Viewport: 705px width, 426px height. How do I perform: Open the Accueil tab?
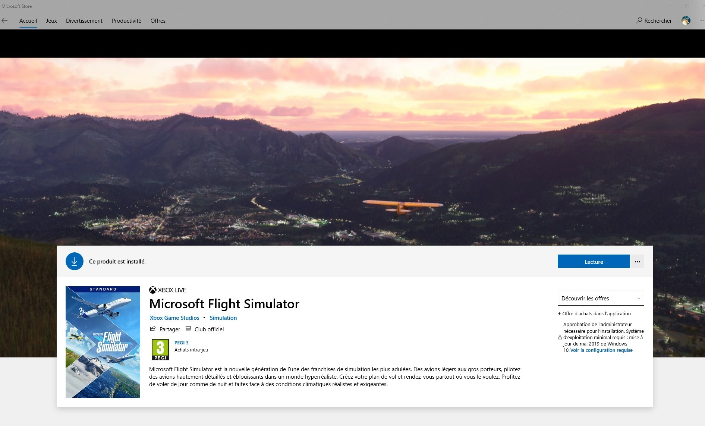pos(28,21)
